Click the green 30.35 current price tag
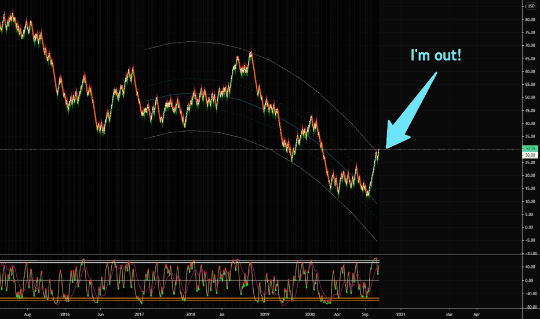 click(530, 148)
